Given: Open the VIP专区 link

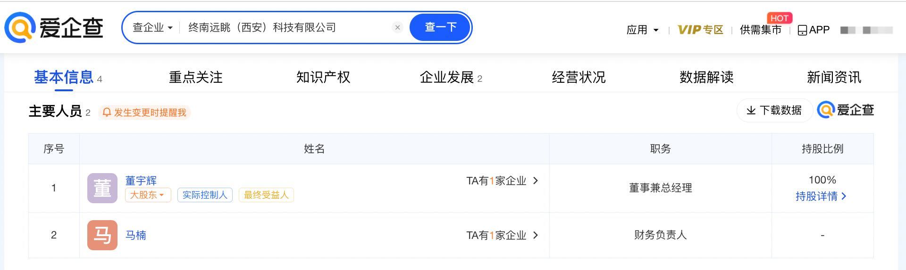Looking at the screenshot, I should (700, 30).
